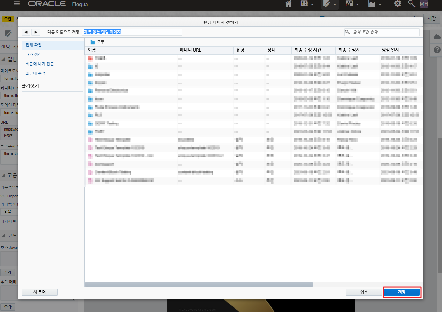Open the Assets pencil menu icon
Viewport: 442px width, 312px height.
pos(327,4)
